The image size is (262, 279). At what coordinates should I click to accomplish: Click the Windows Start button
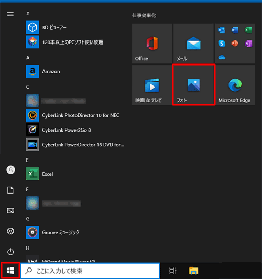[10, 271]
